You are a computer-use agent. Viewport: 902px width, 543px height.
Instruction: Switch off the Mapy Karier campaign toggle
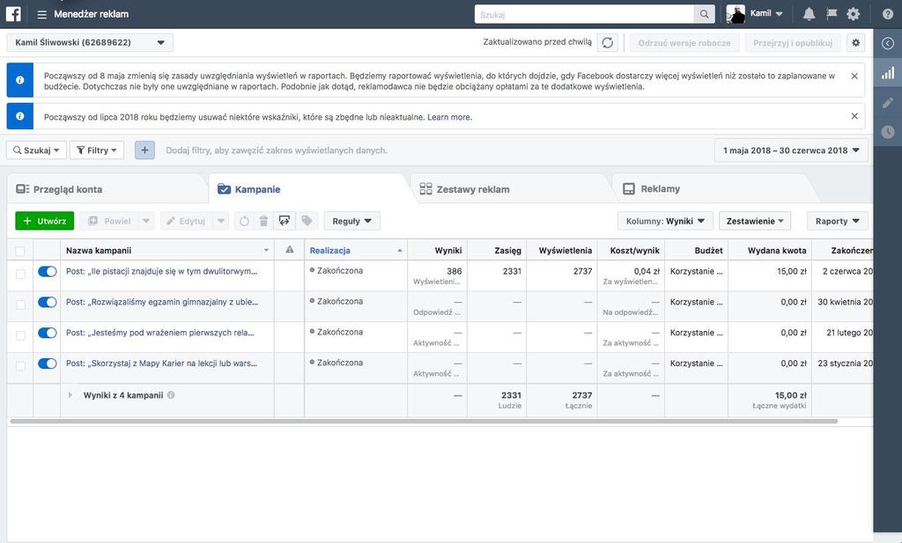pos(48,363)
